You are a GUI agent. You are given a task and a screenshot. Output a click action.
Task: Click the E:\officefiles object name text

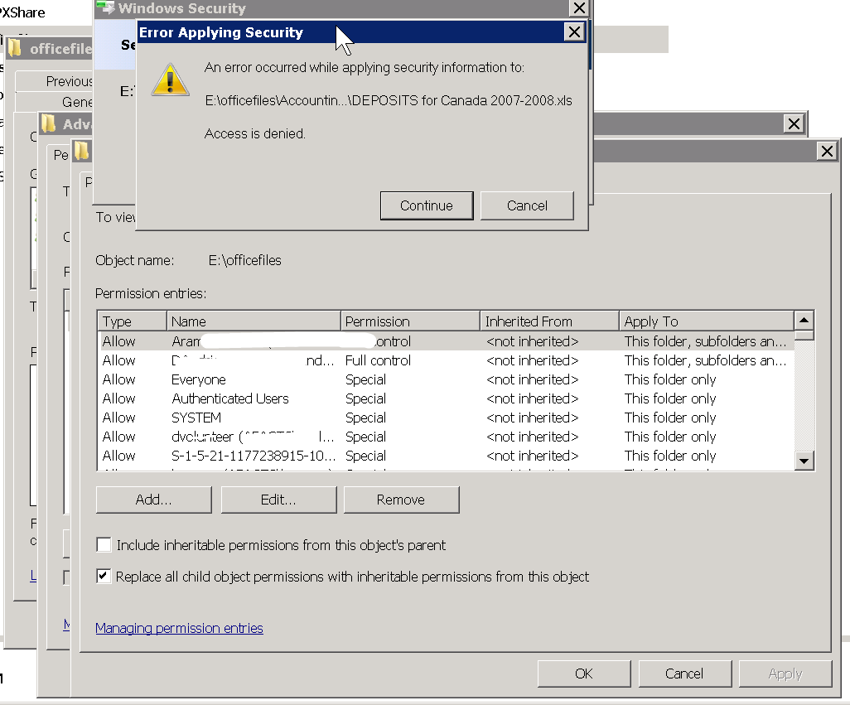tap(245, 261)
